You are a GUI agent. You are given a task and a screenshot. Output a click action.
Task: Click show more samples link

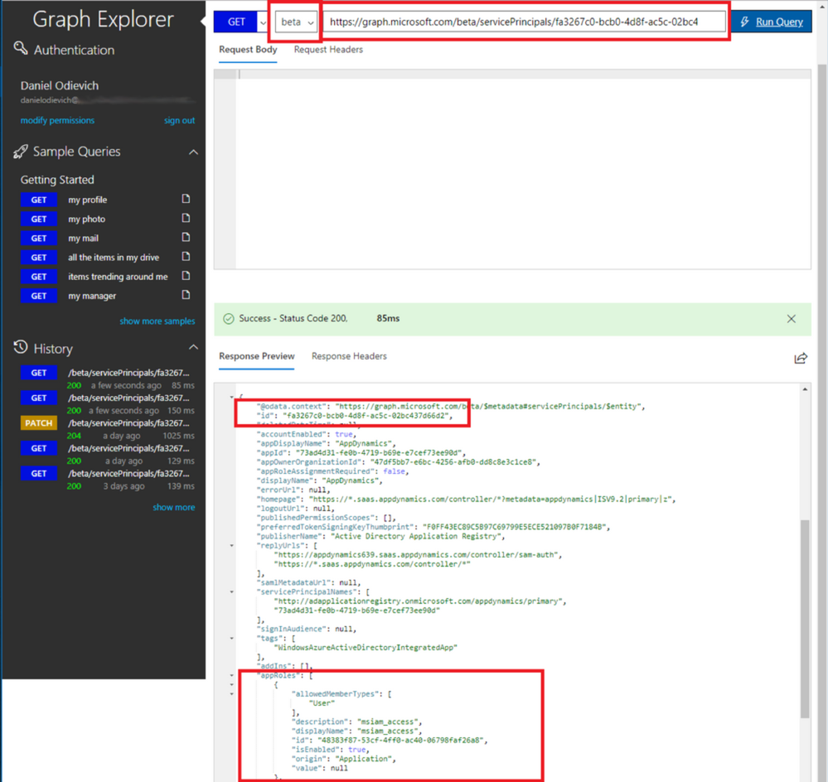(157, 321)
